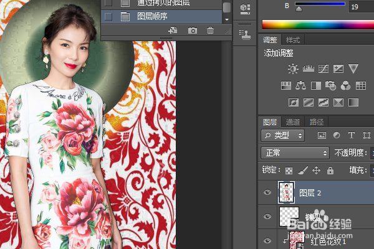
Task: Select the 图层 2 layer name
Action: point(310,193)
